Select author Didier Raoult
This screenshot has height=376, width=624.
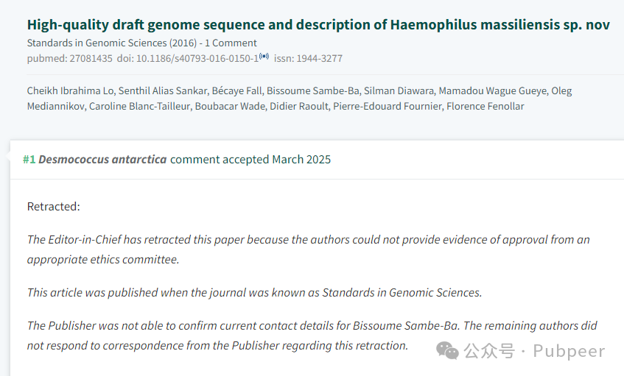pyautogui.click(x=299, y=107)
